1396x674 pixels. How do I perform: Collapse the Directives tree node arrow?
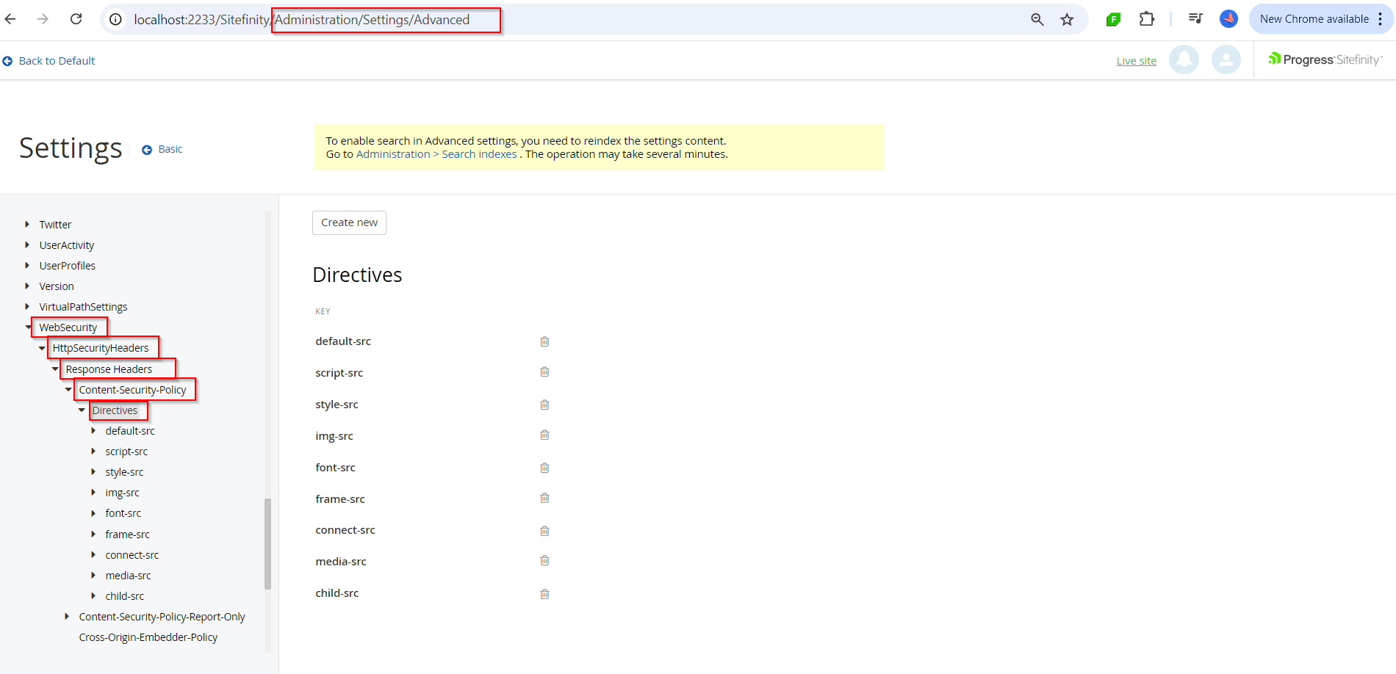pyautogui.click(x=82, y=410)
